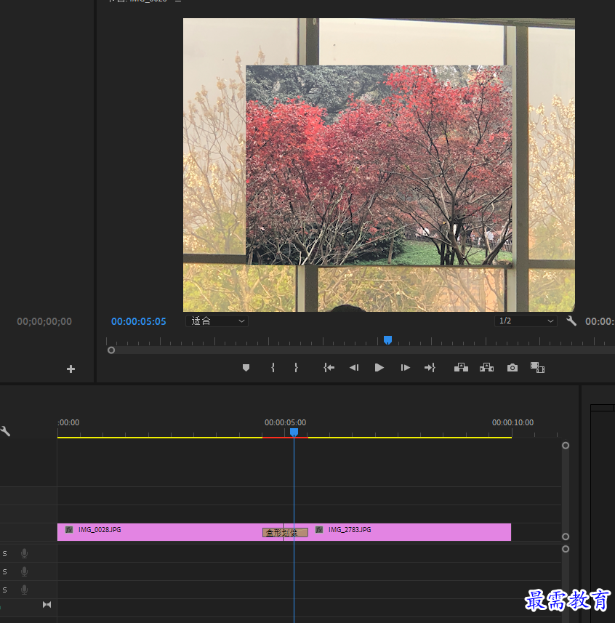Select the IMG_0028.JPG clip

pos(160,532)
